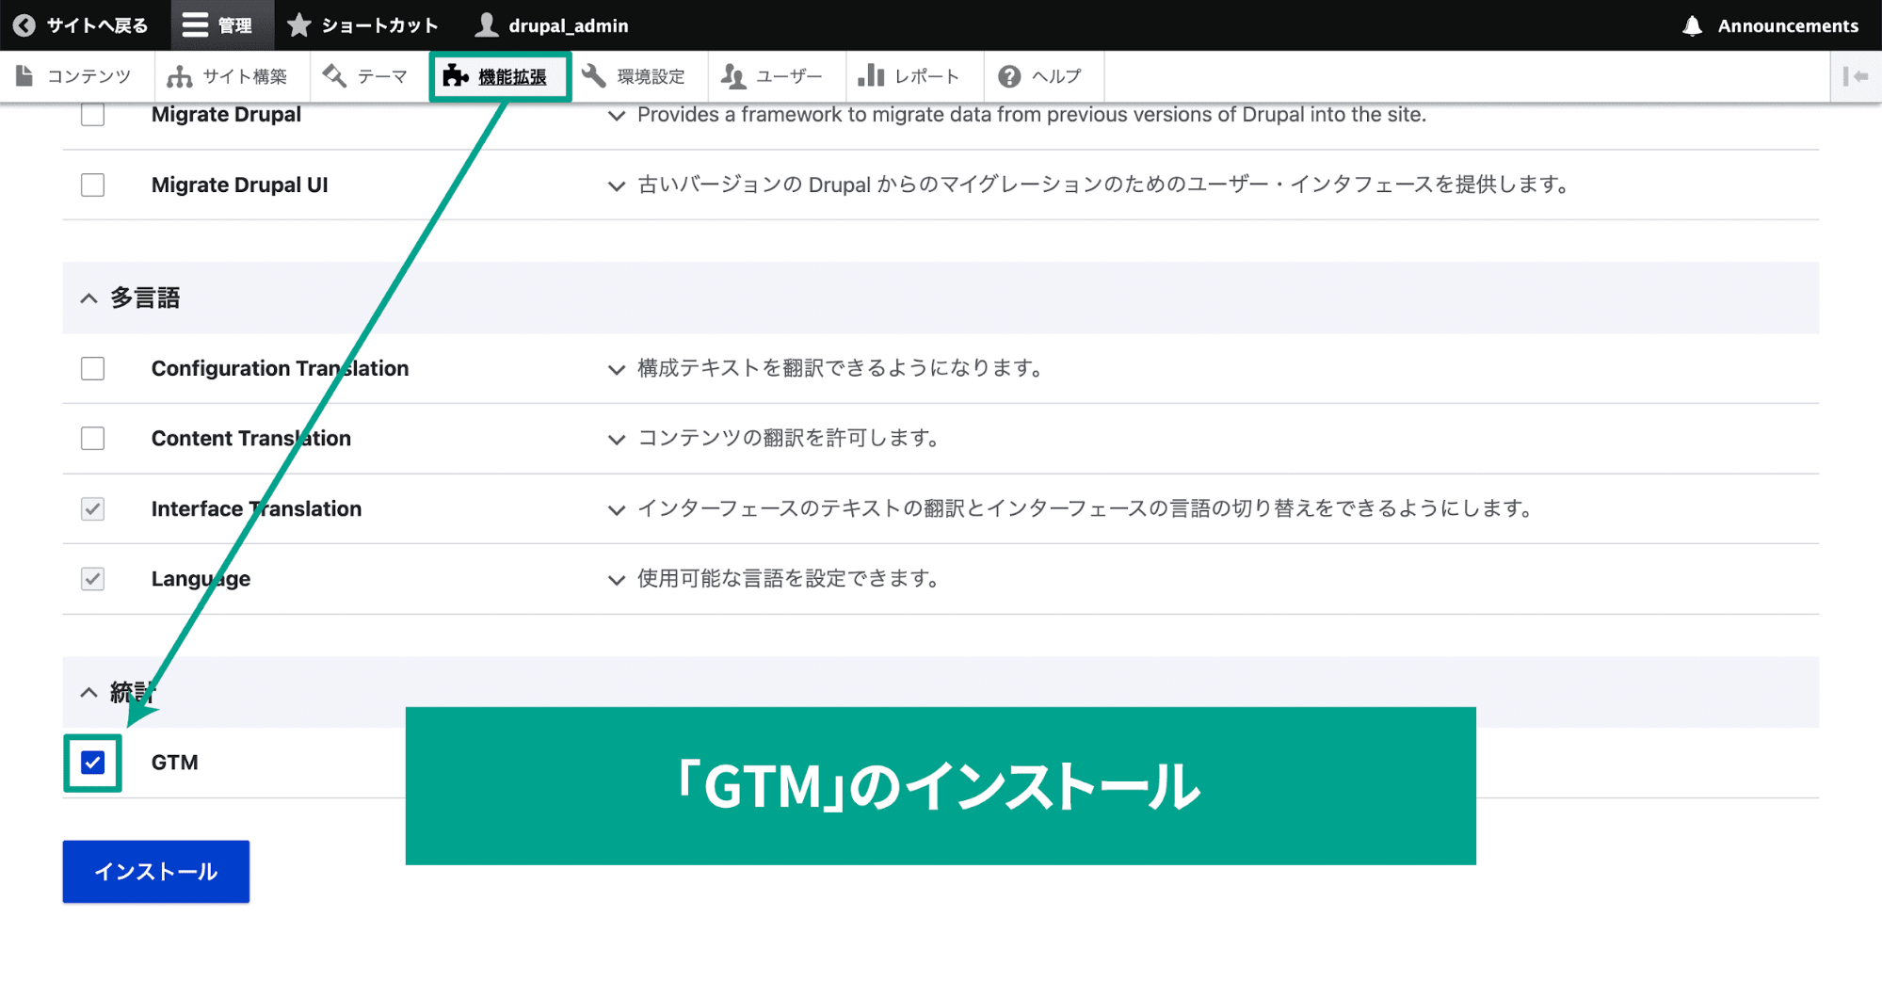The width and height of the screenshot is (1882, 981).
Task: Collapse the 多言語 section
Action: tap(88, 298)
